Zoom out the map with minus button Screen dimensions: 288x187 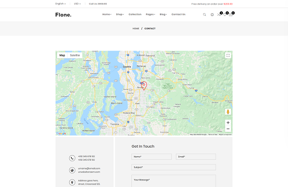pyautogui.click(x=228, y=129)
